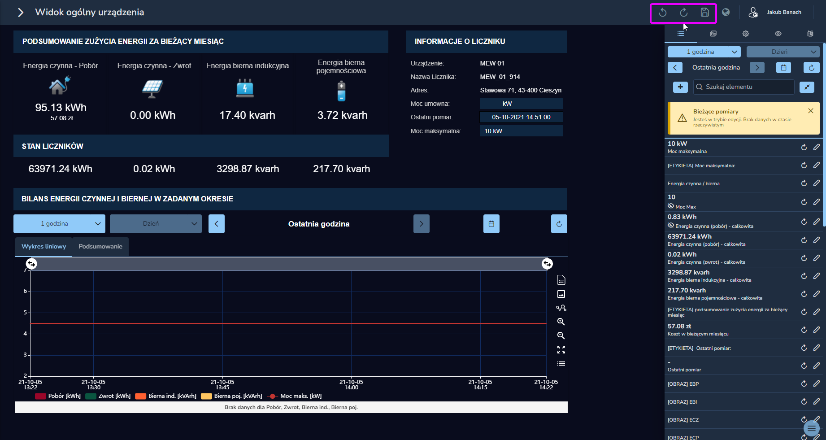
Task: Open the Dzień dropdown above the chart
Action: pyautogui.click(x=156, y=224)
